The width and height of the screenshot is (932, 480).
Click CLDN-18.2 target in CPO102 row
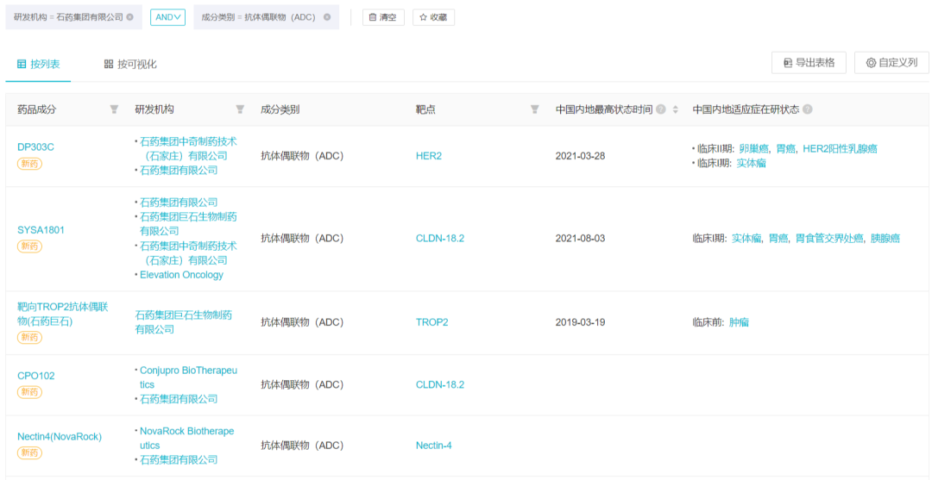440,384
